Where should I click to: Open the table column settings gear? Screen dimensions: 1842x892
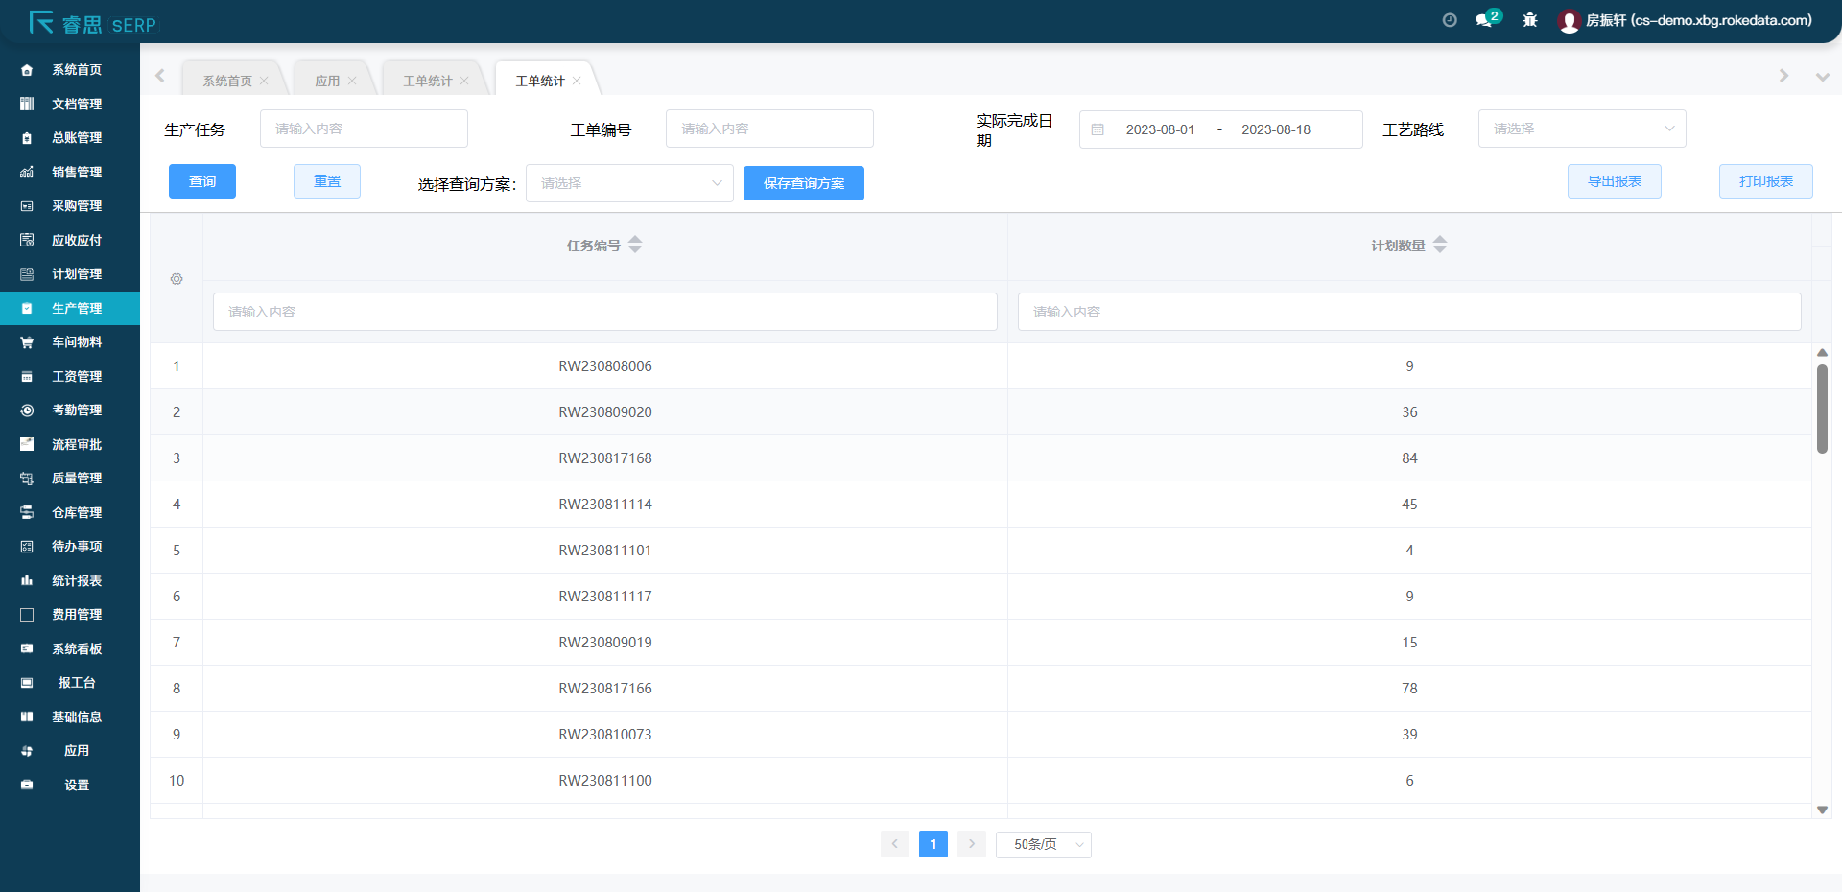click(177, 279)
